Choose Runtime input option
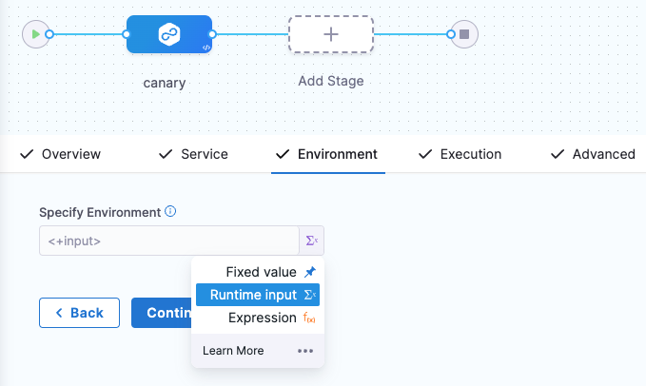This screenshot has height=386, width=646. (x=254, y=295)
